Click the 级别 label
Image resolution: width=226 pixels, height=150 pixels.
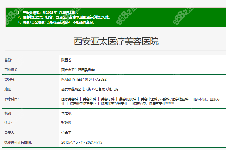tap(8, 113)
